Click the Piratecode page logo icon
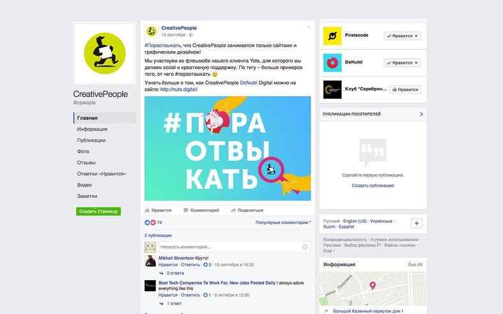 (x=332, y=36)
